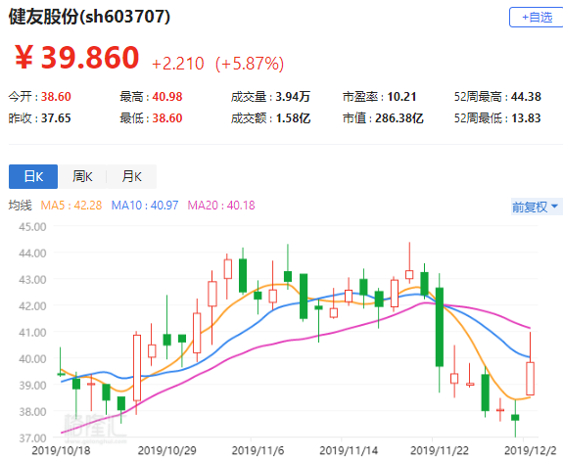Switch to the 日K daily chart tab
563x461 pixels.
coord(33,176)
